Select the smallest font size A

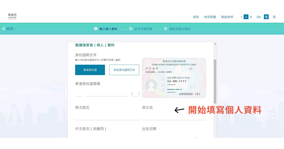[x=241, y=17]
